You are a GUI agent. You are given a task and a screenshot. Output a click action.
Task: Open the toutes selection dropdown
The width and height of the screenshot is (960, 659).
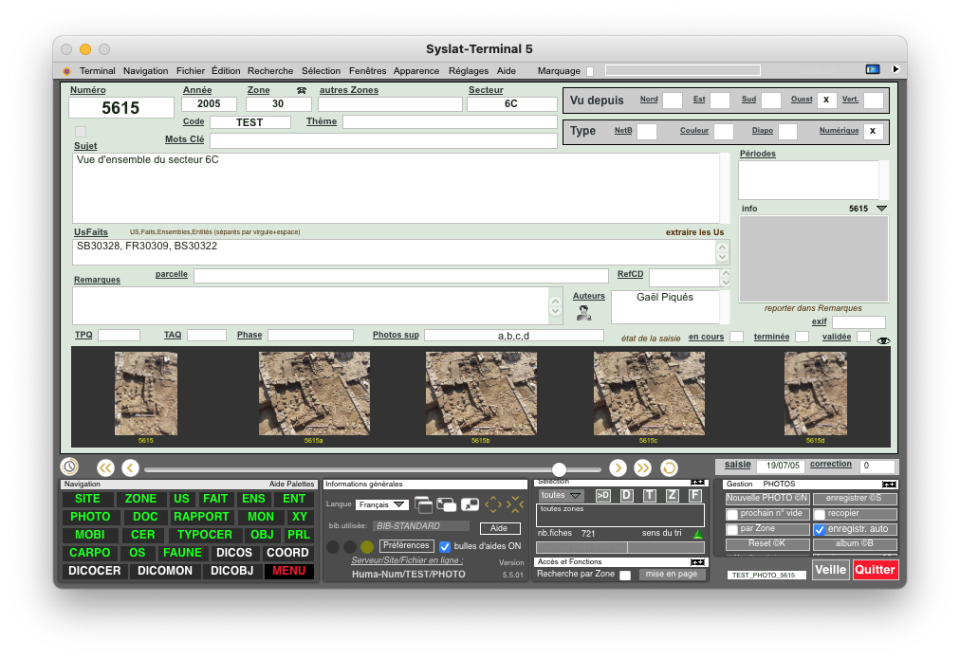(x=561, y=495)
